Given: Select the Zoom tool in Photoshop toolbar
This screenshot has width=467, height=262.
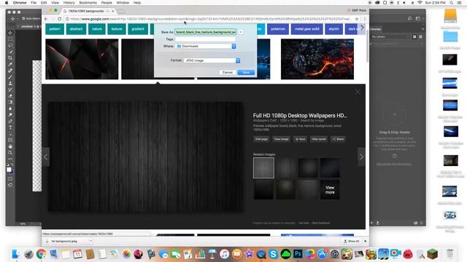Looking at the screenshot, I should (x=10, y=152).
